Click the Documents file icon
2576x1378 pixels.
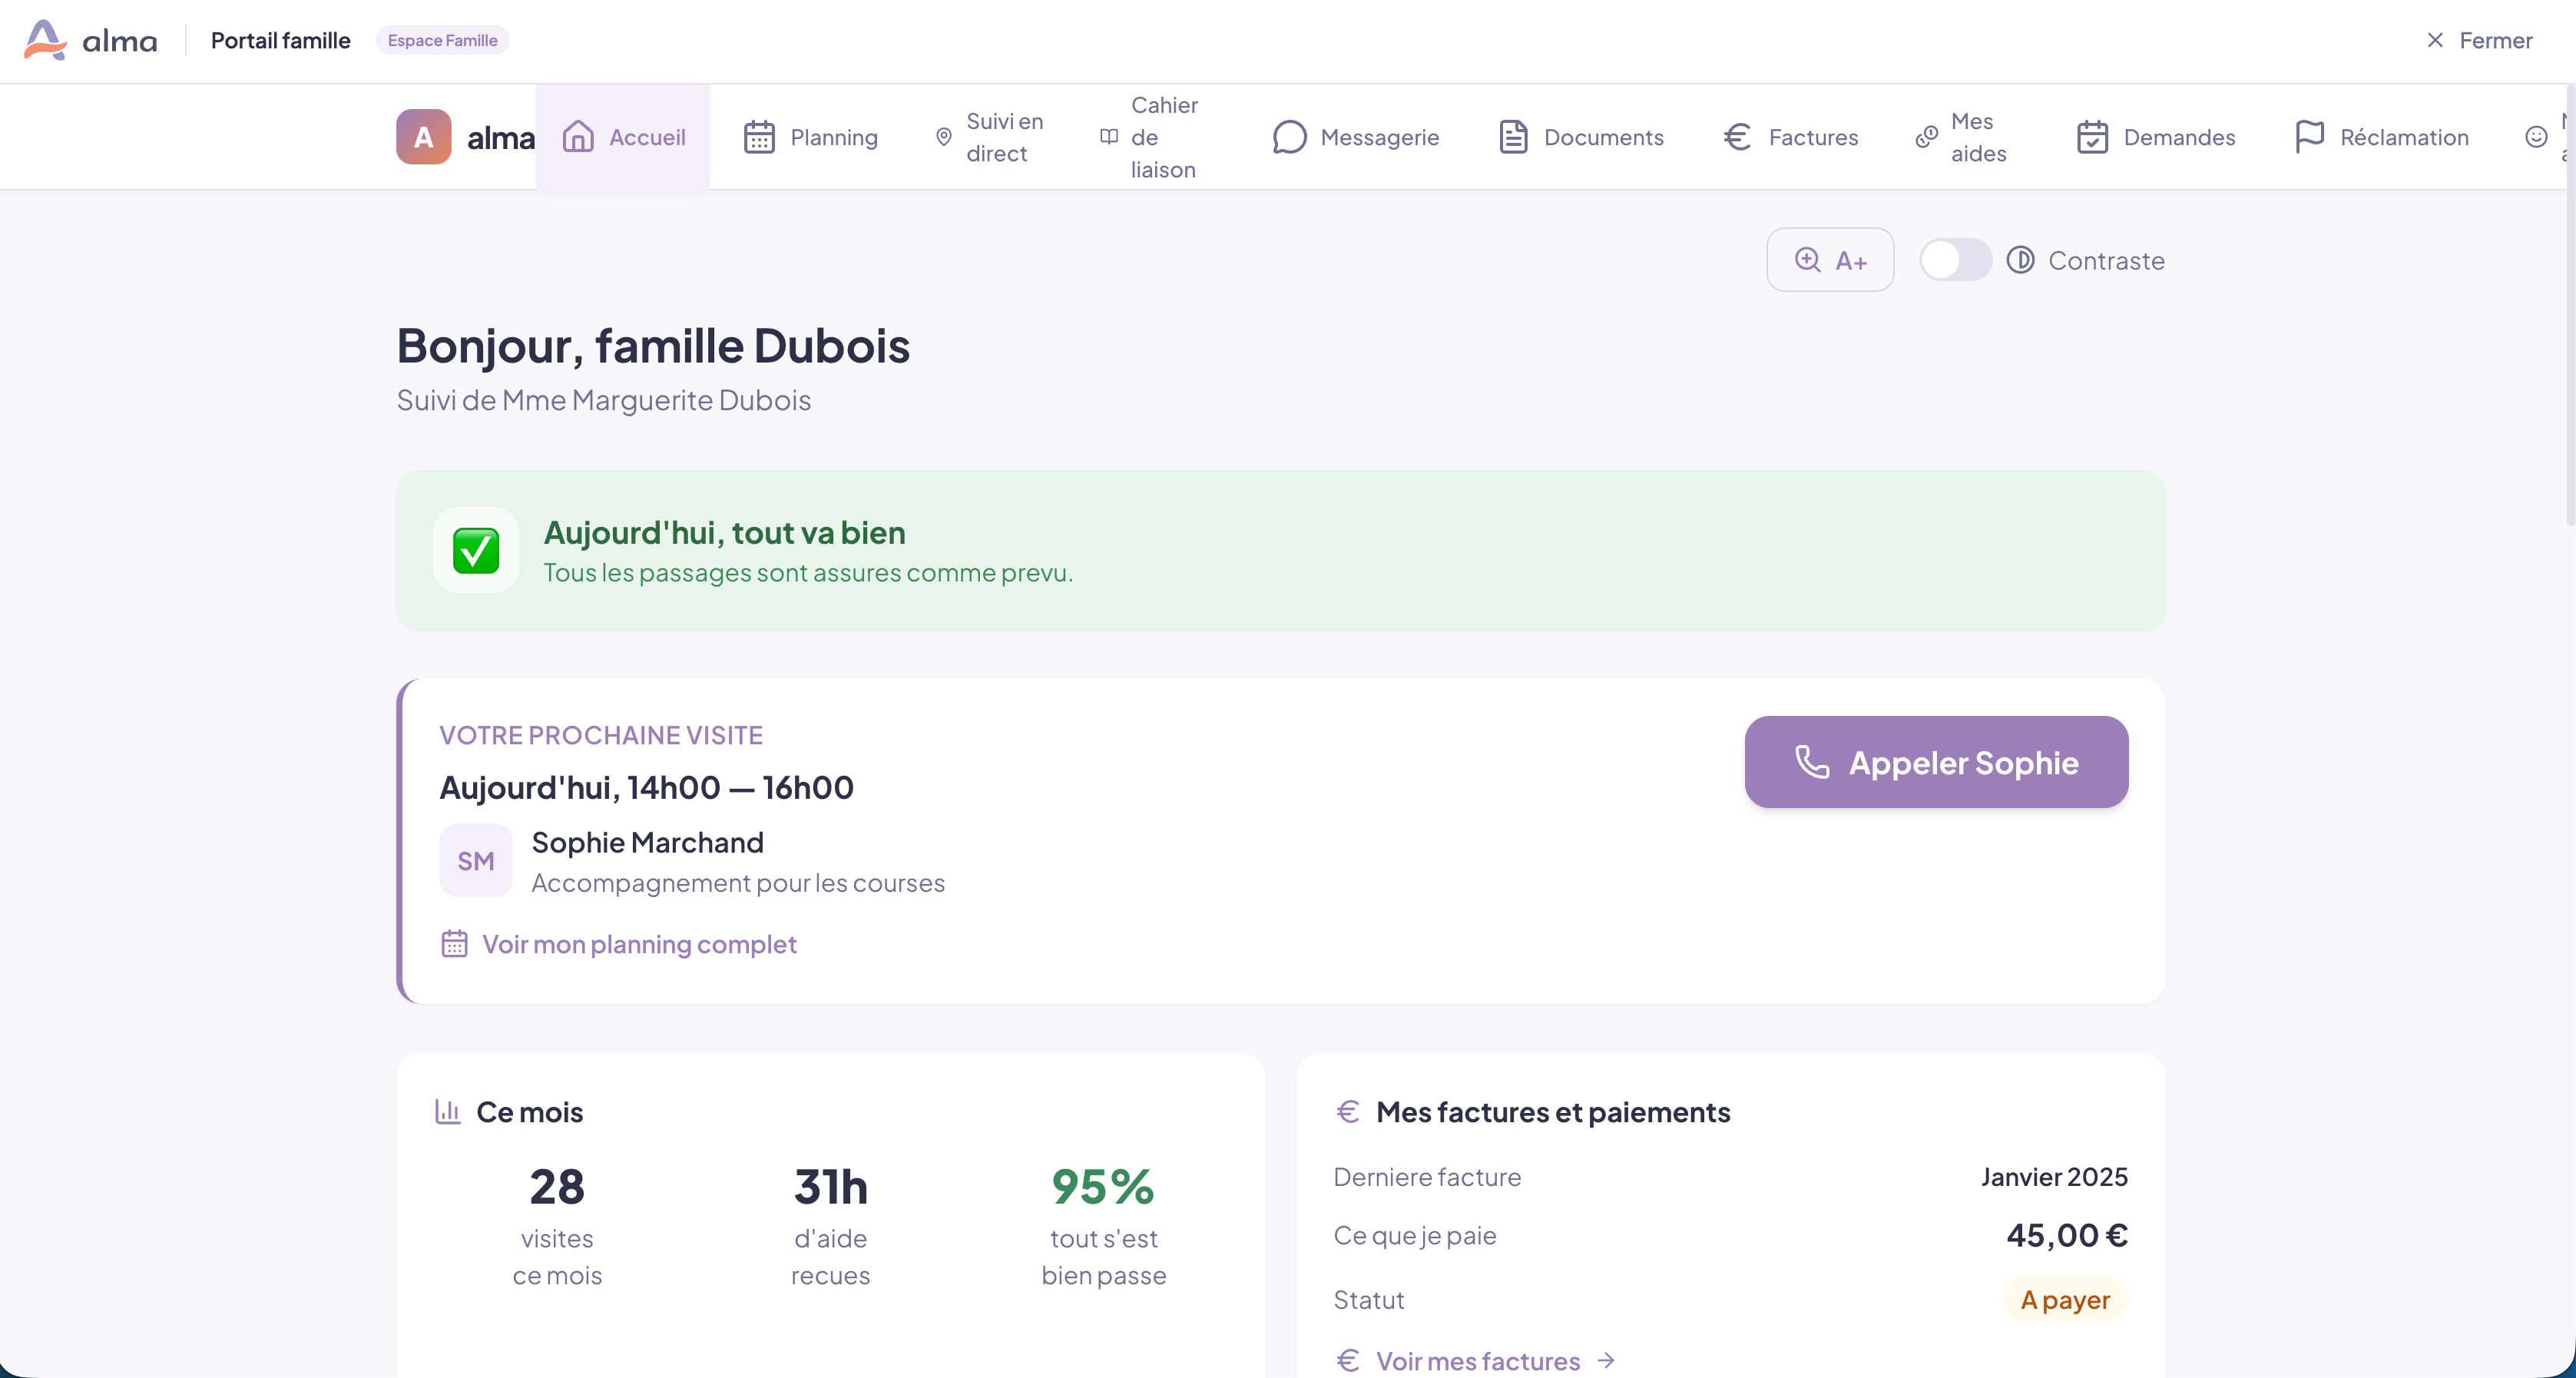click(1514, 137)
